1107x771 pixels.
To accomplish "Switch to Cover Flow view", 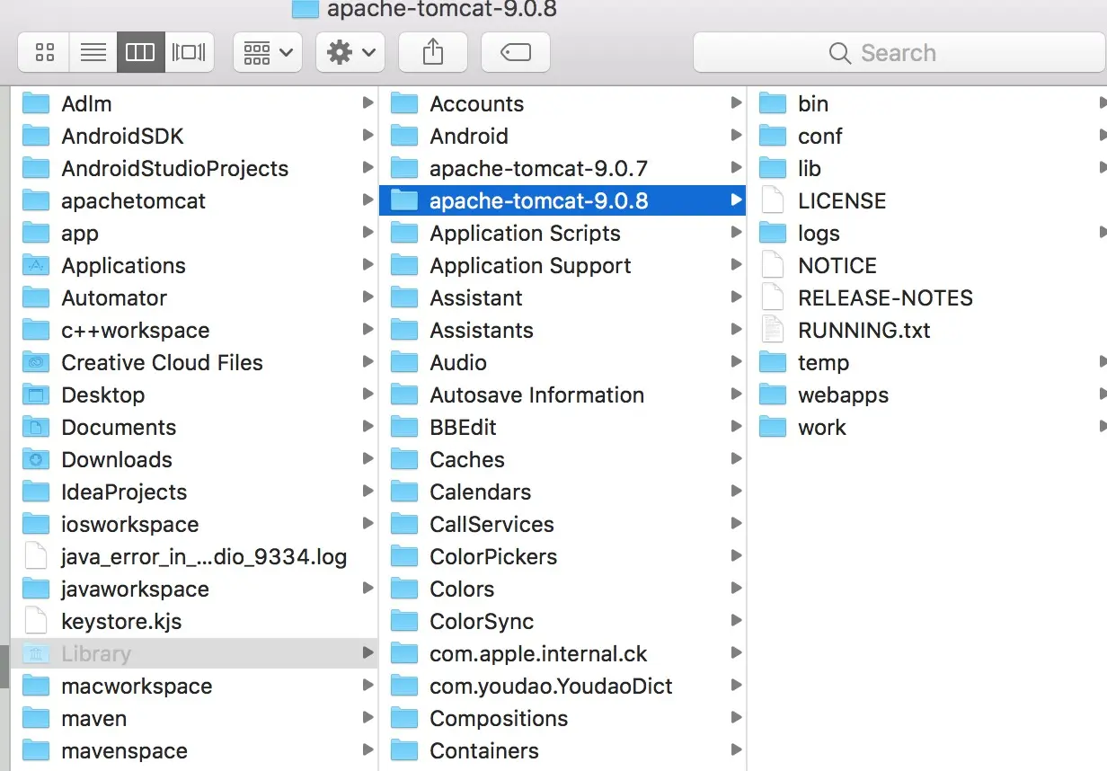I will pos(189,52).
